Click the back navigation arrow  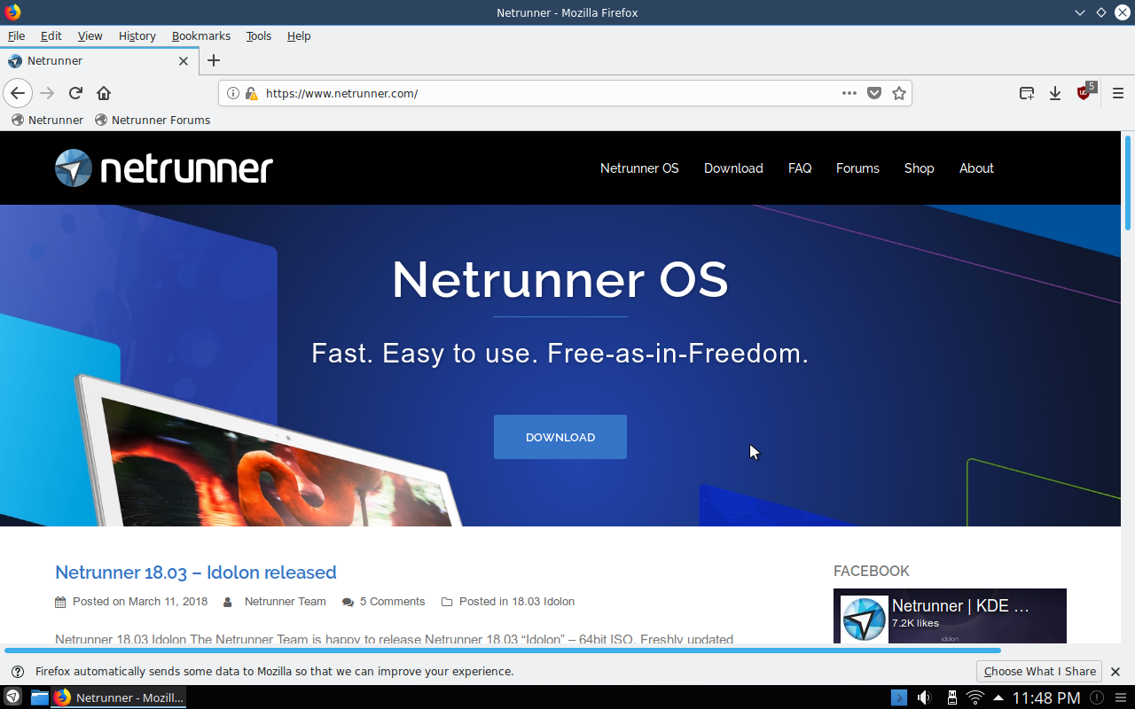(18, 92)
